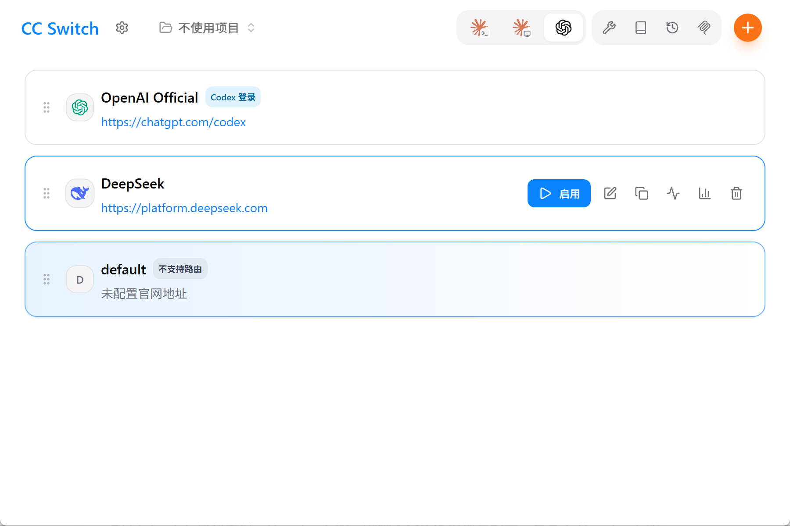This screenshot has height=526, width=790.
Task: Click the Codex 登录 badge
Action: 233,97
